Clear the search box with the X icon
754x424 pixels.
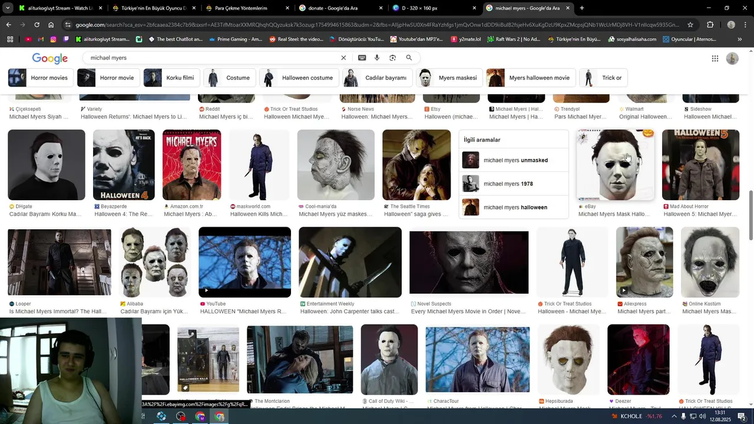click(343, 58)
